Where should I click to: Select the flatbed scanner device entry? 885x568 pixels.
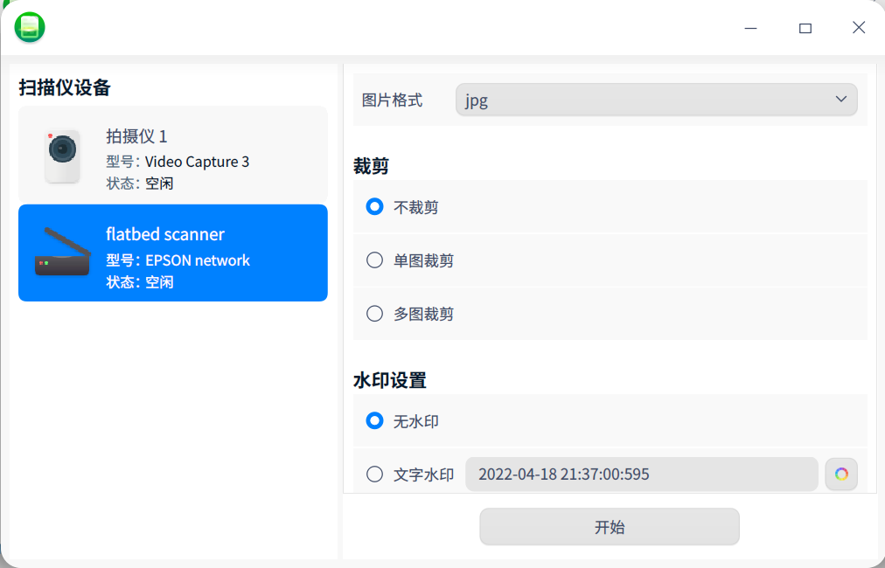173,253
